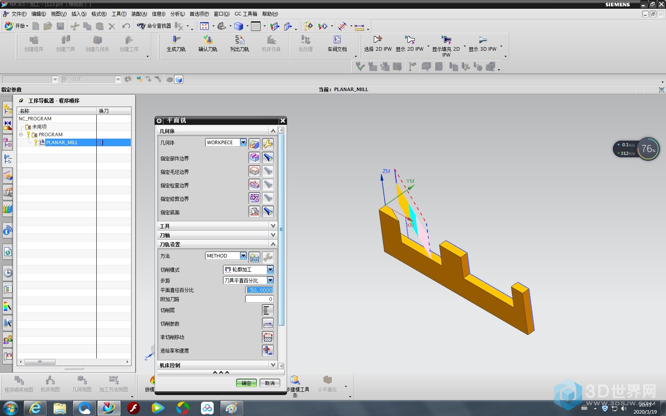This screenshot has width=666, height=416.
Task: Select 未用项 in operation navigator
Action: click(40, 127)
